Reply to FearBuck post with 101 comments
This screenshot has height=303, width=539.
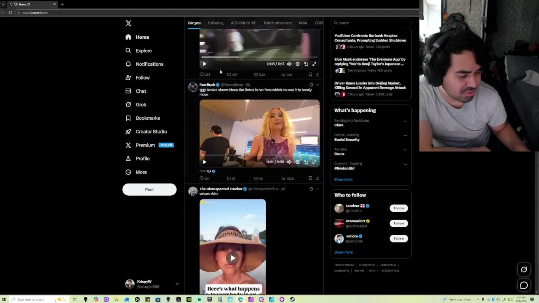tap(205, 178)
